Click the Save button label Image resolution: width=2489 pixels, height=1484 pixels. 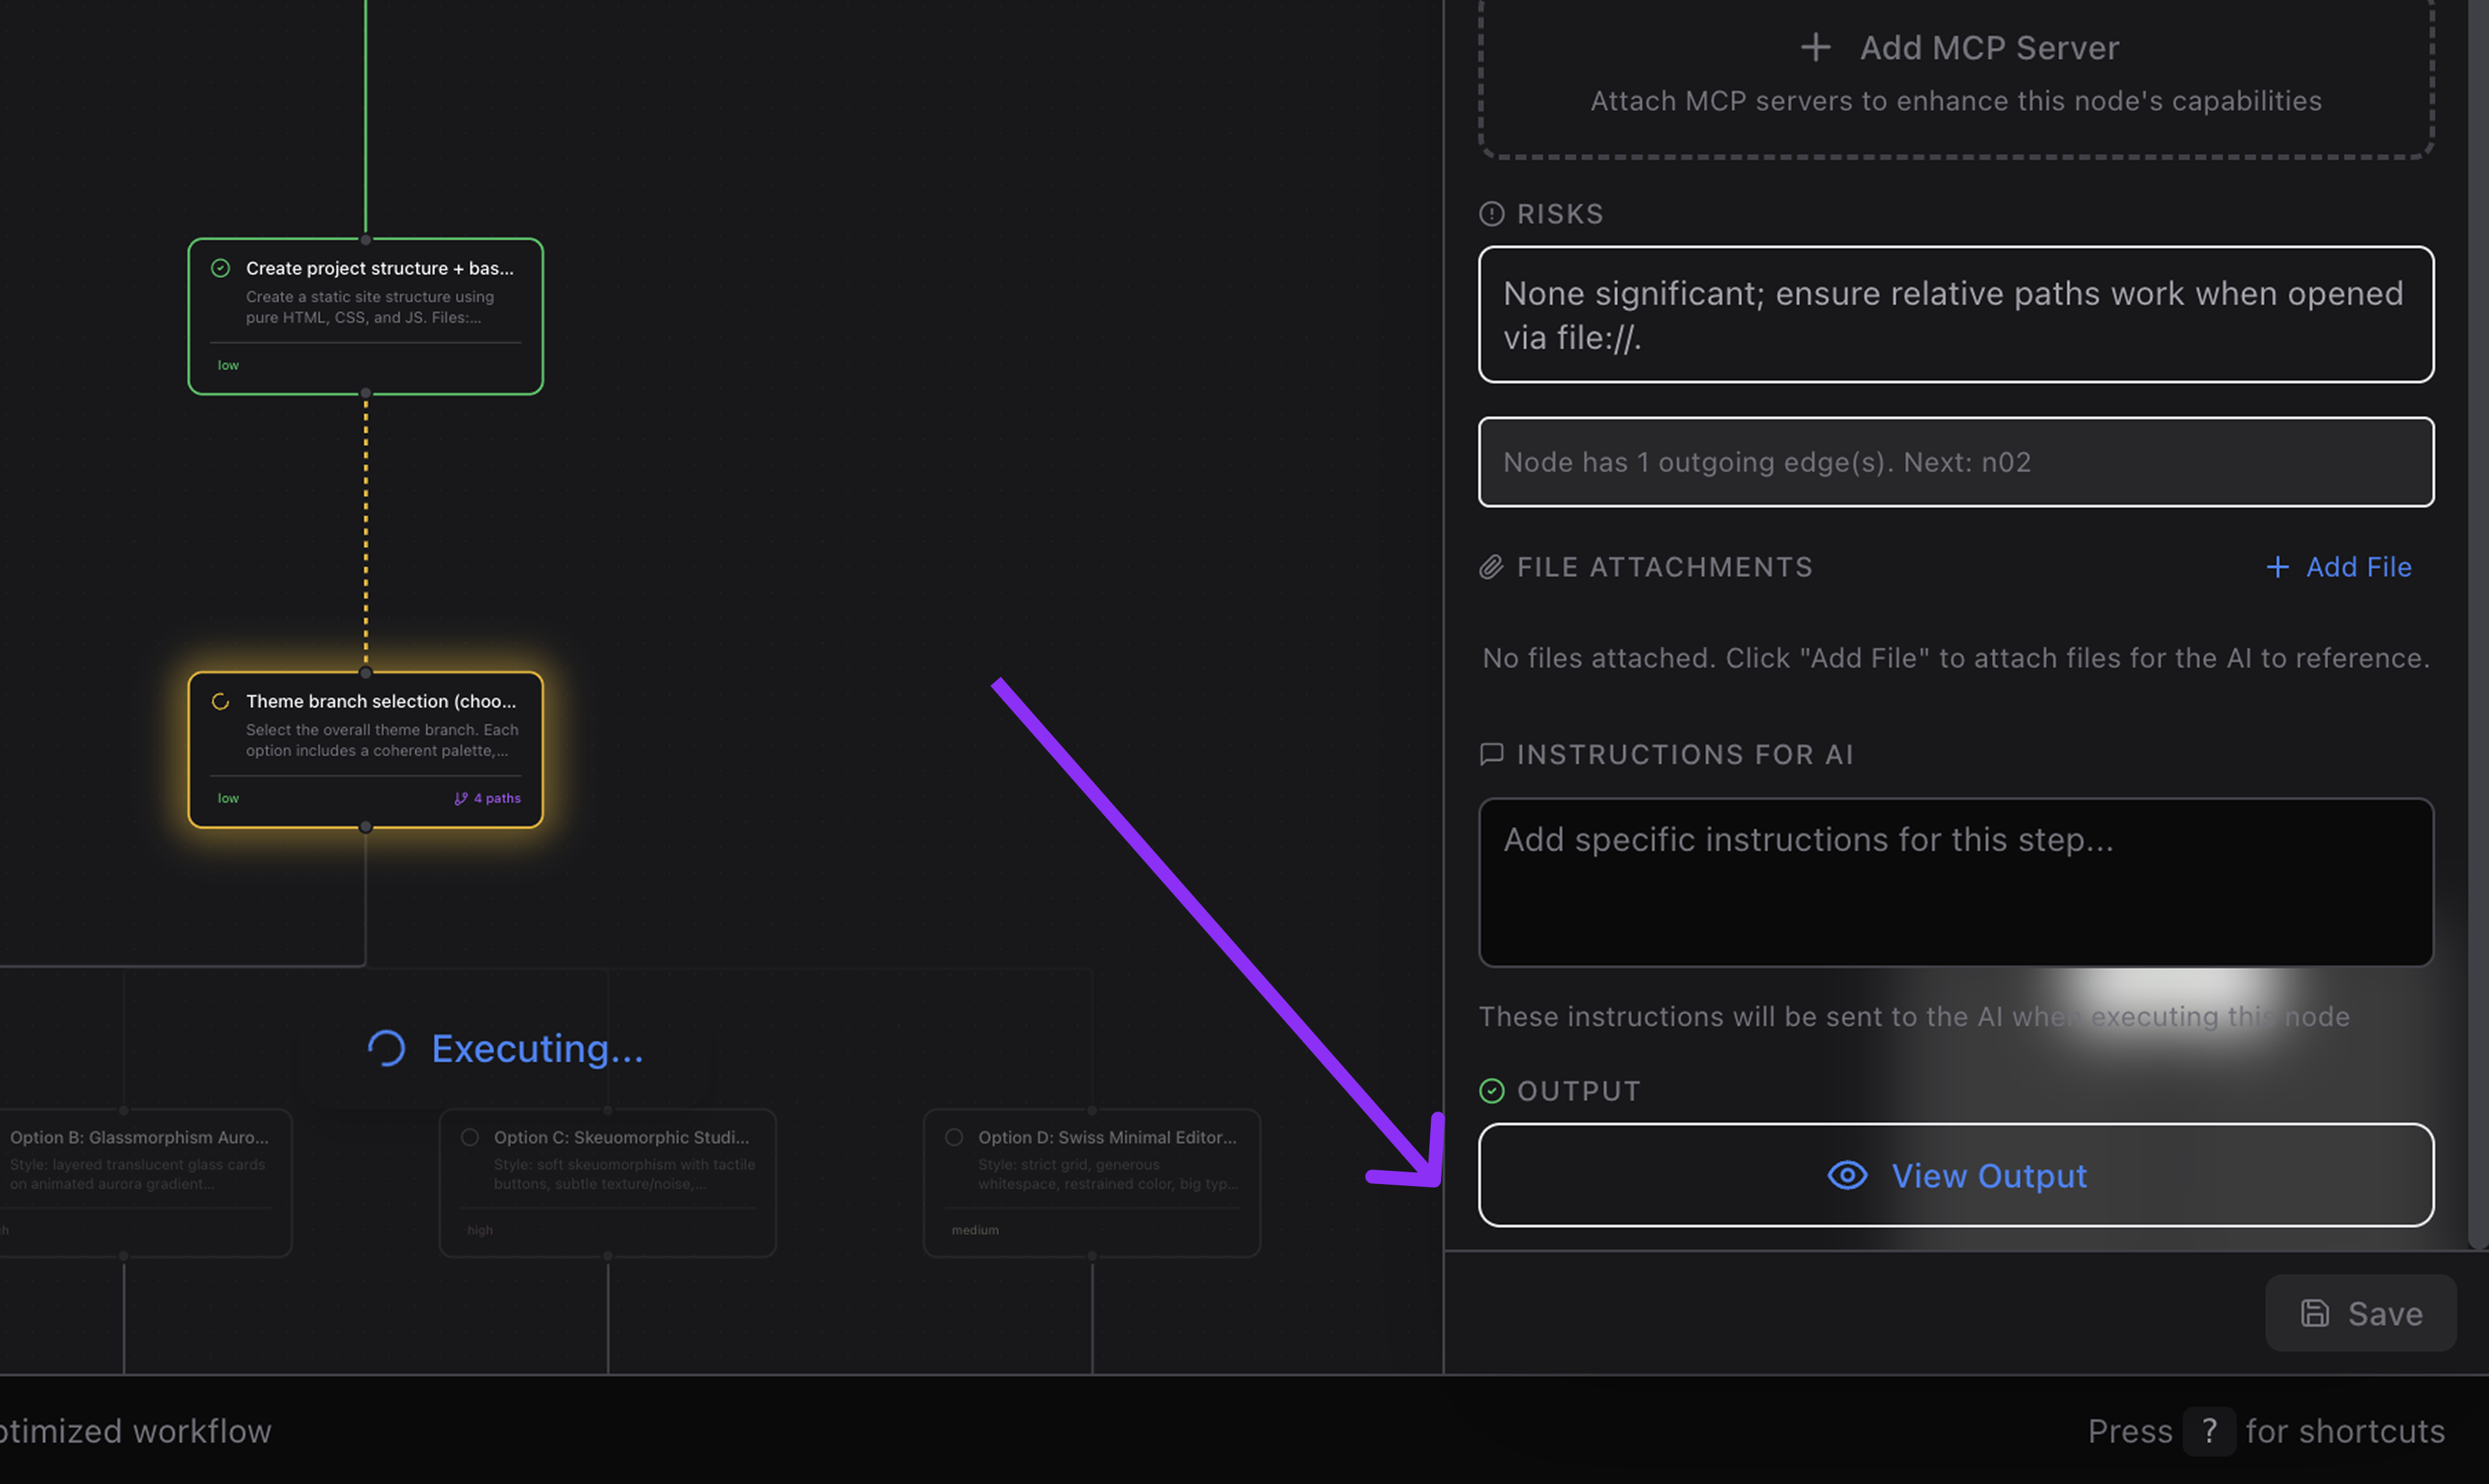pyautogui.click(x=2385, y=1313)
